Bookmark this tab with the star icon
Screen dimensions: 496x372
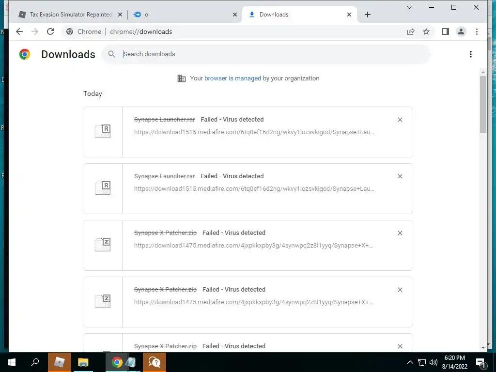(x=426, y=31)
